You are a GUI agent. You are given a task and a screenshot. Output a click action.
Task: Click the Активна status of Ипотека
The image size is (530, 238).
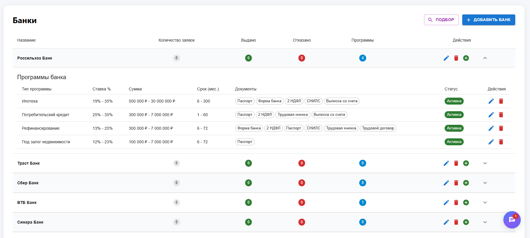tap(454, 101)
